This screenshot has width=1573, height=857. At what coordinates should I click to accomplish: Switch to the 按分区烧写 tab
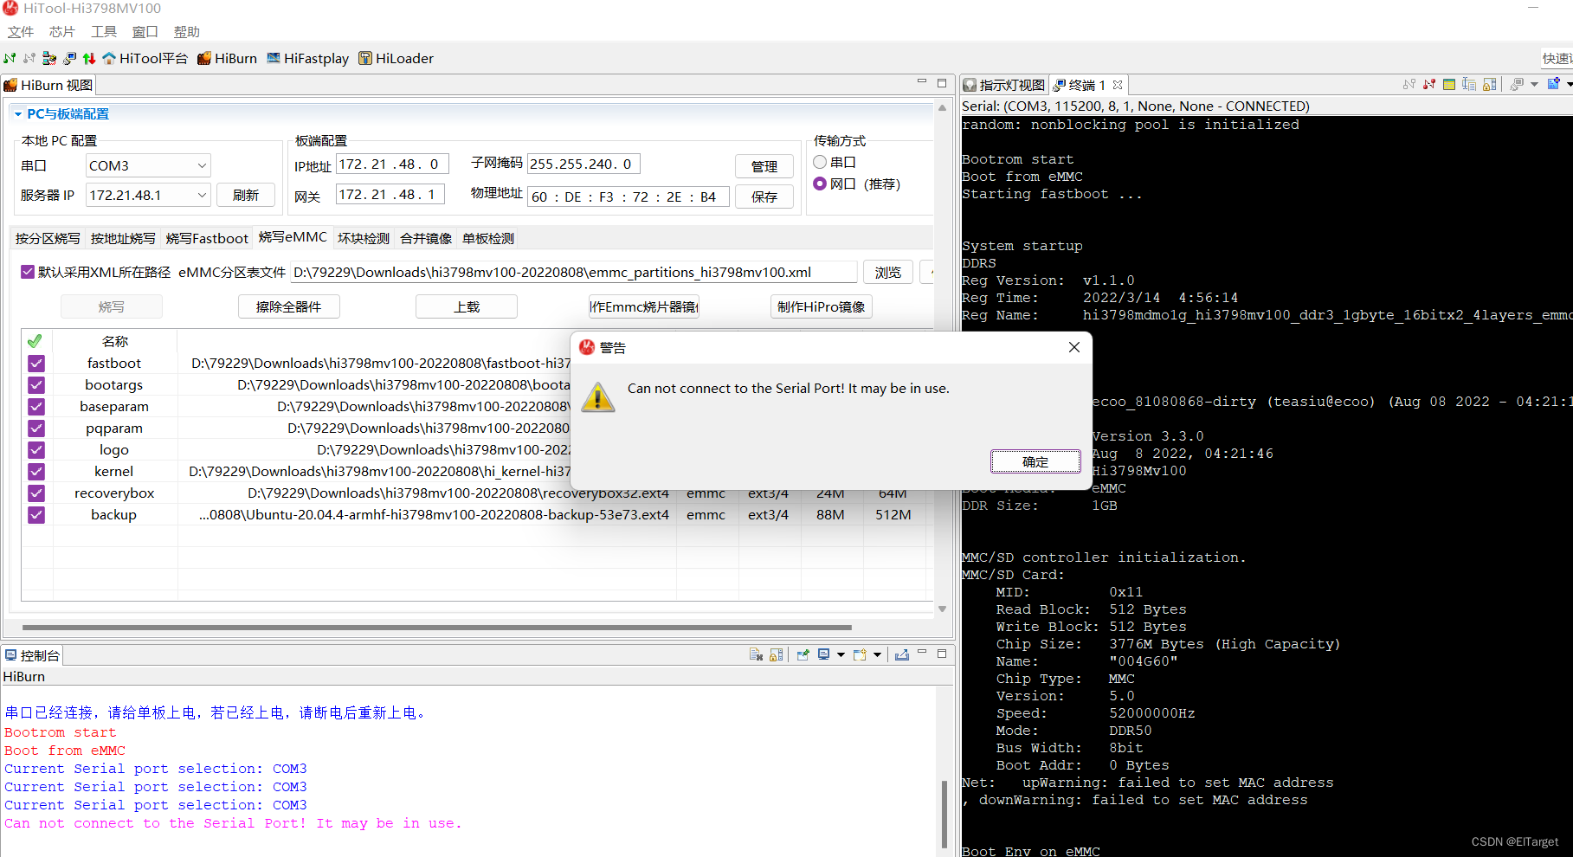point(48,238)
